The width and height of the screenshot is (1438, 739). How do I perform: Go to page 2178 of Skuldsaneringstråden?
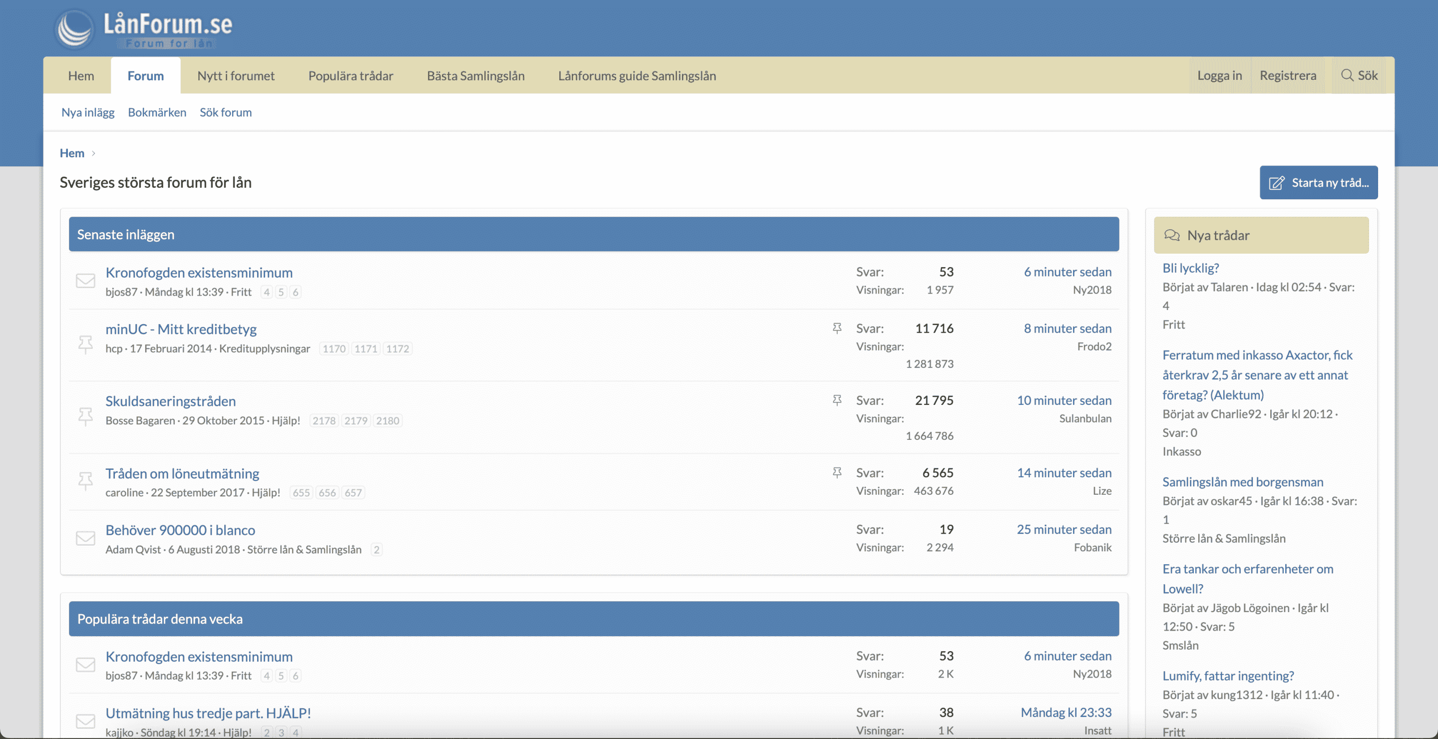click(x=324, y=421)
